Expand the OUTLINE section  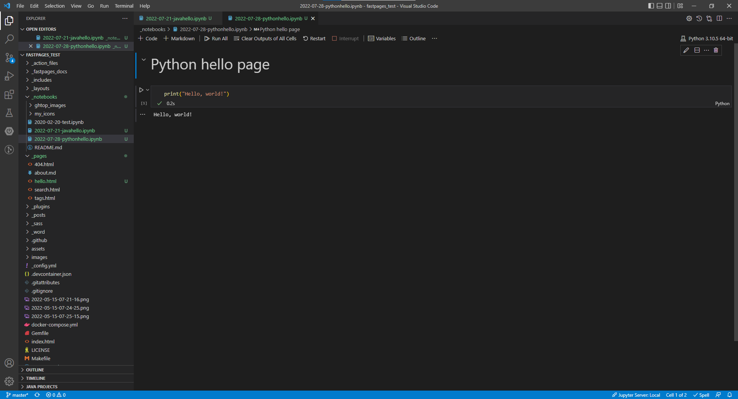[76, 370]
